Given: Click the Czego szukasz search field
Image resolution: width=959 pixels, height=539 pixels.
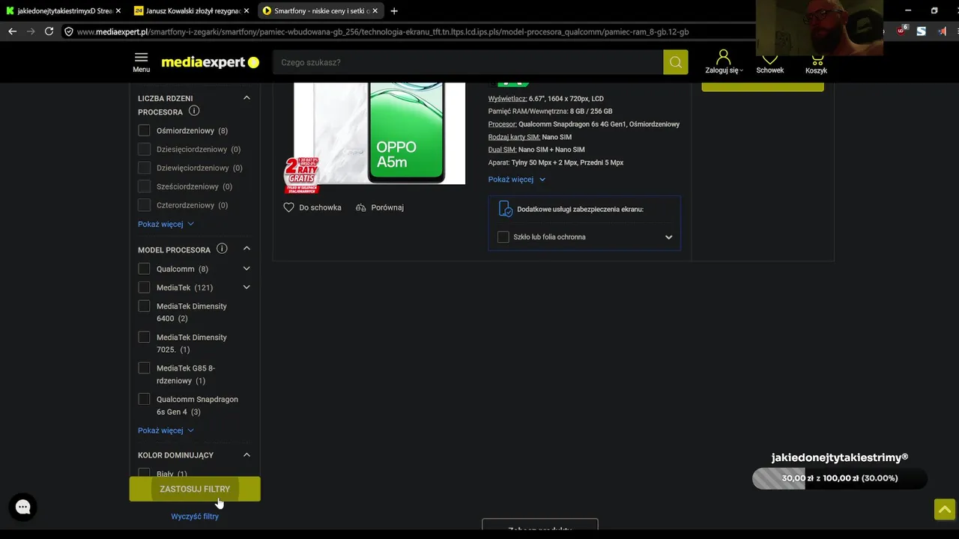Looking at the screenshot, I should pyautogui.click(x=468, y=62).
